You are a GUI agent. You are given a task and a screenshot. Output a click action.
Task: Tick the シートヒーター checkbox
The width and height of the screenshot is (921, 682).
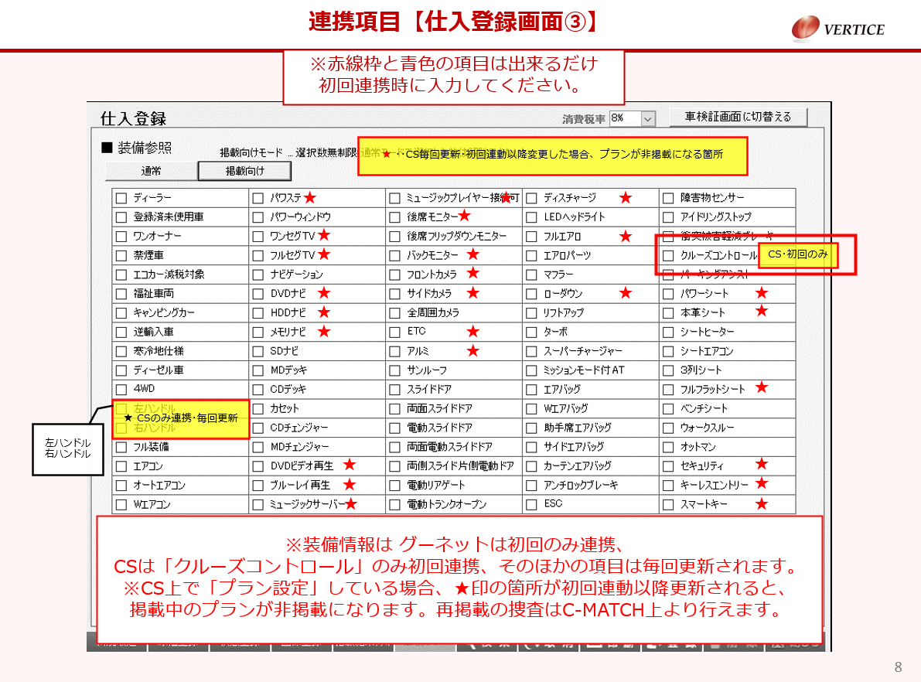(x=668, y=332)
